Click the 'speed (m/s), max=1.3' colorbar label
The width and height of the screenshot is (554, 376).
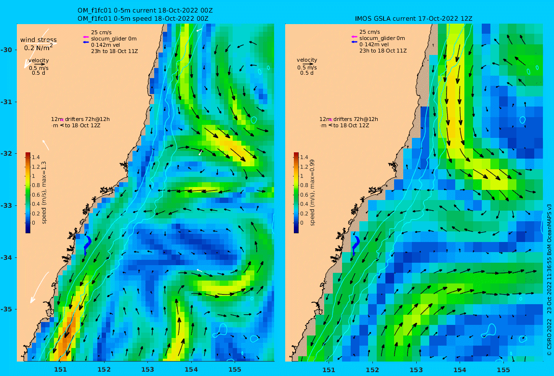(x=44, y=193)
